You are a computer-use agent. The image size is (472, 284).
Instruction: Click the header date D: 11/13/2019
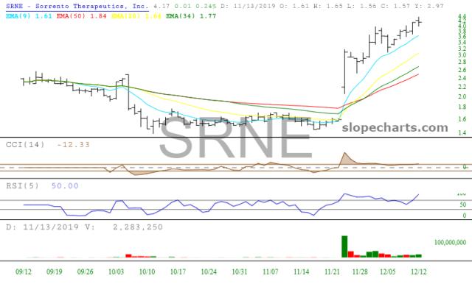[248, 6]
